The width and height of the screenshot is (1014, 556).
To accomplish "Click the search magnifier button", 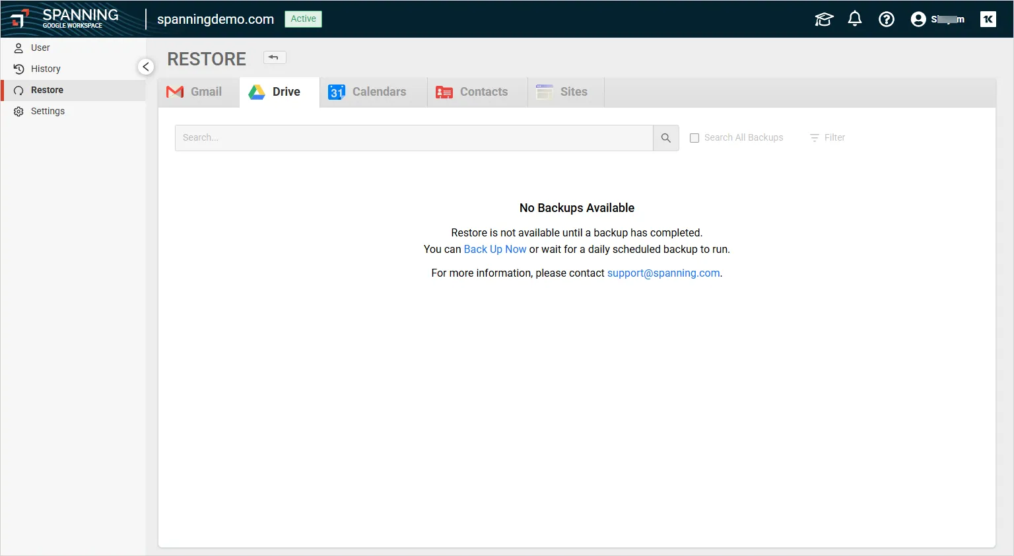I will [666, 138].
